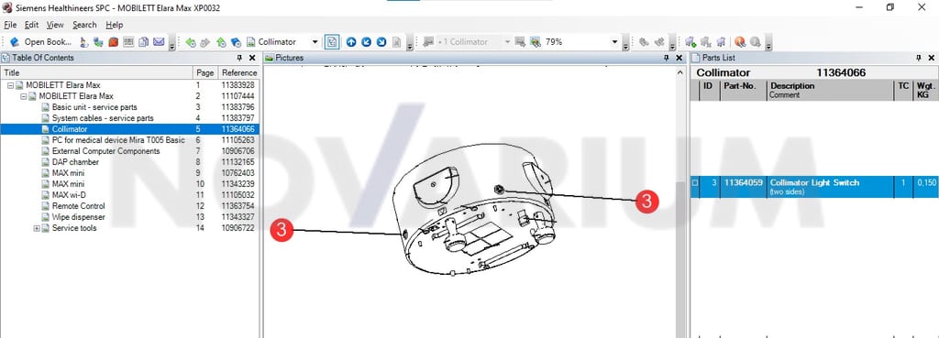Screen dimensions: 939x338
Task: Click the grayed picture icon right of the 1 Collimator box
Action: click(521, 42)
